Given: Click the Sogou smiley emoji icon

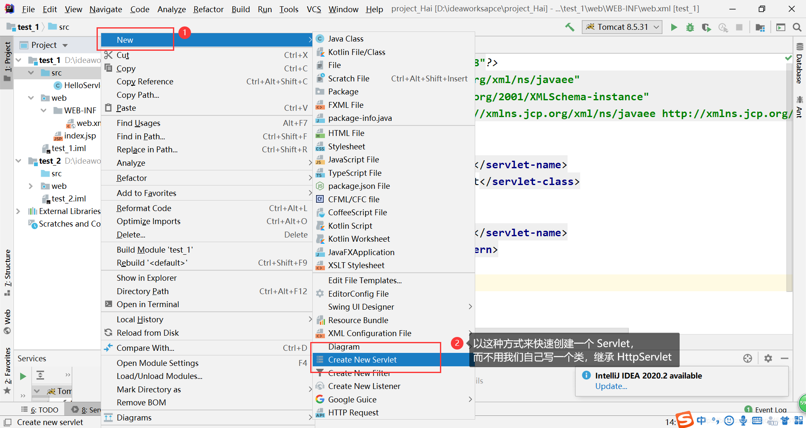Looking at the screenshot, I should 729,420.
